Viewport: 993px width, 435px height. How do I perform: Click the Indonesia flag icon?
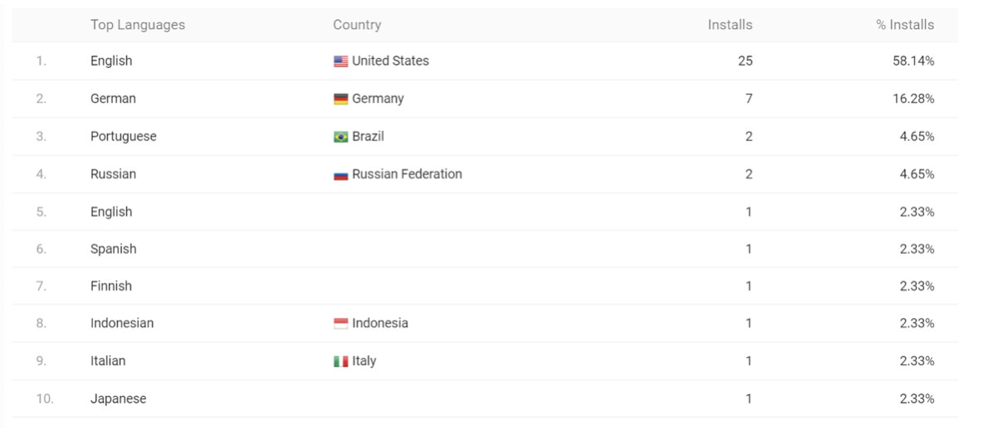pos(340,324)
